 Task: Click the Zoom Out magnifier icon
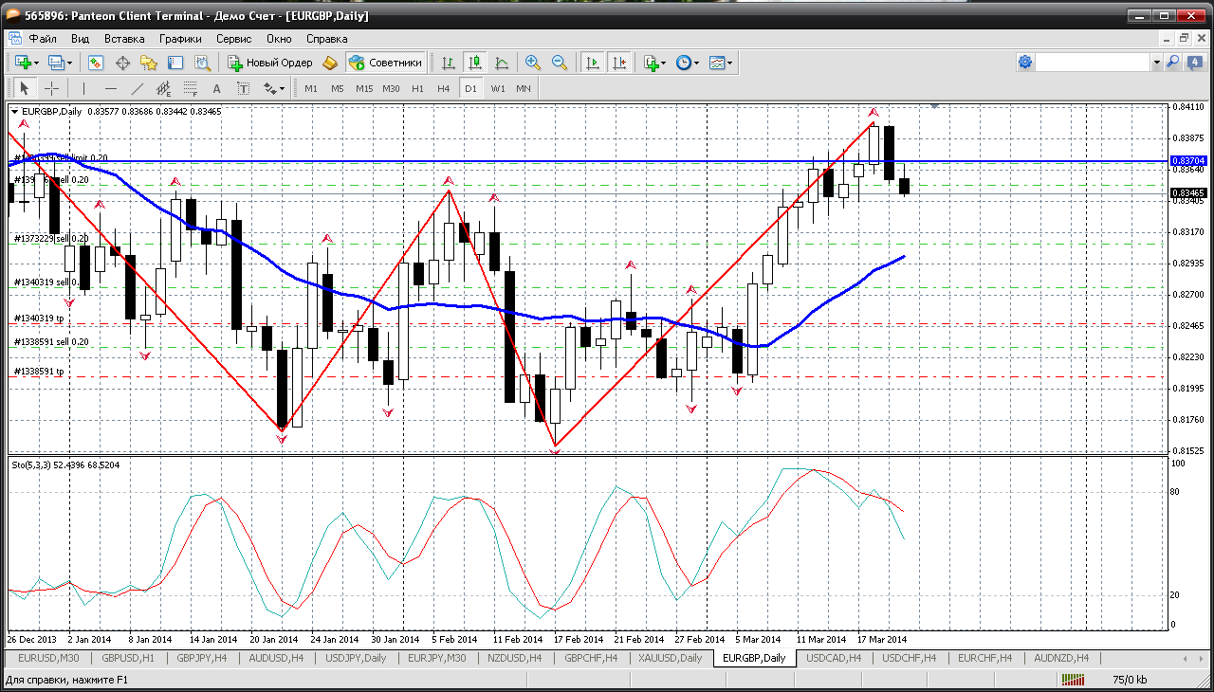coord(560,63)
